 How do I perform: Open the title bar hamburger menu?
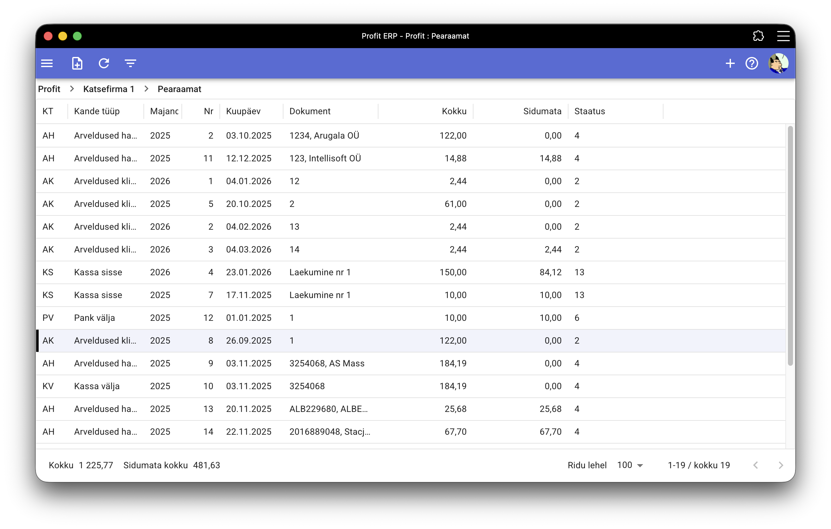click(783, 36)
